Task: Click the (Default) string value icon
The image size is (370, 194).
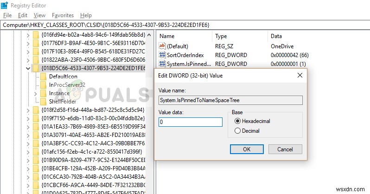Action: 162,46
